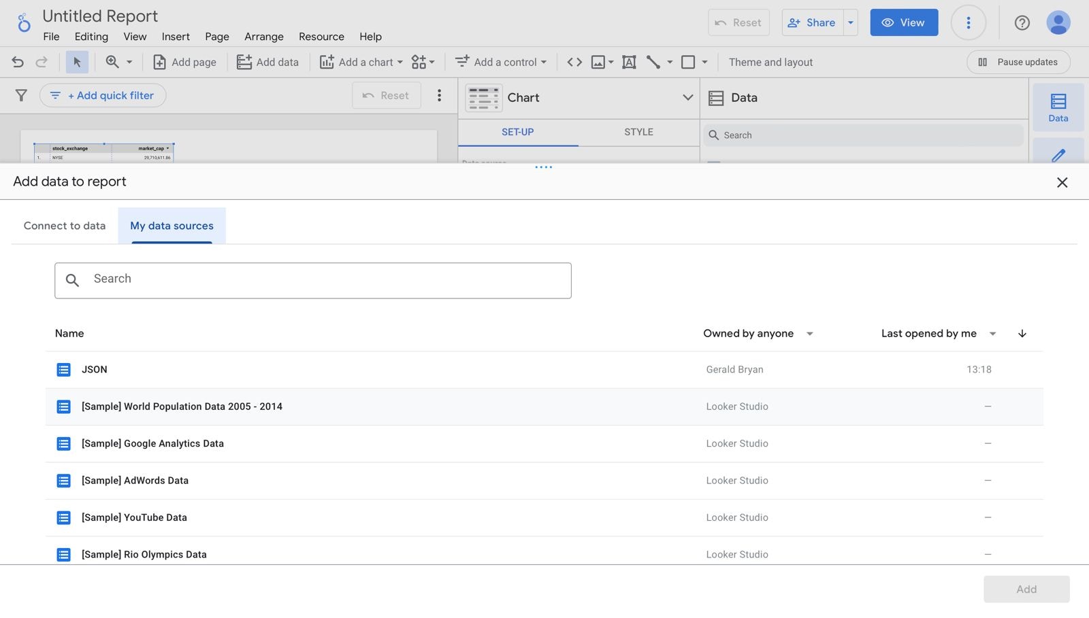Click the Add button in the dialog
Viewport: 1089px width, 618px height.
tap(1026, 589)
